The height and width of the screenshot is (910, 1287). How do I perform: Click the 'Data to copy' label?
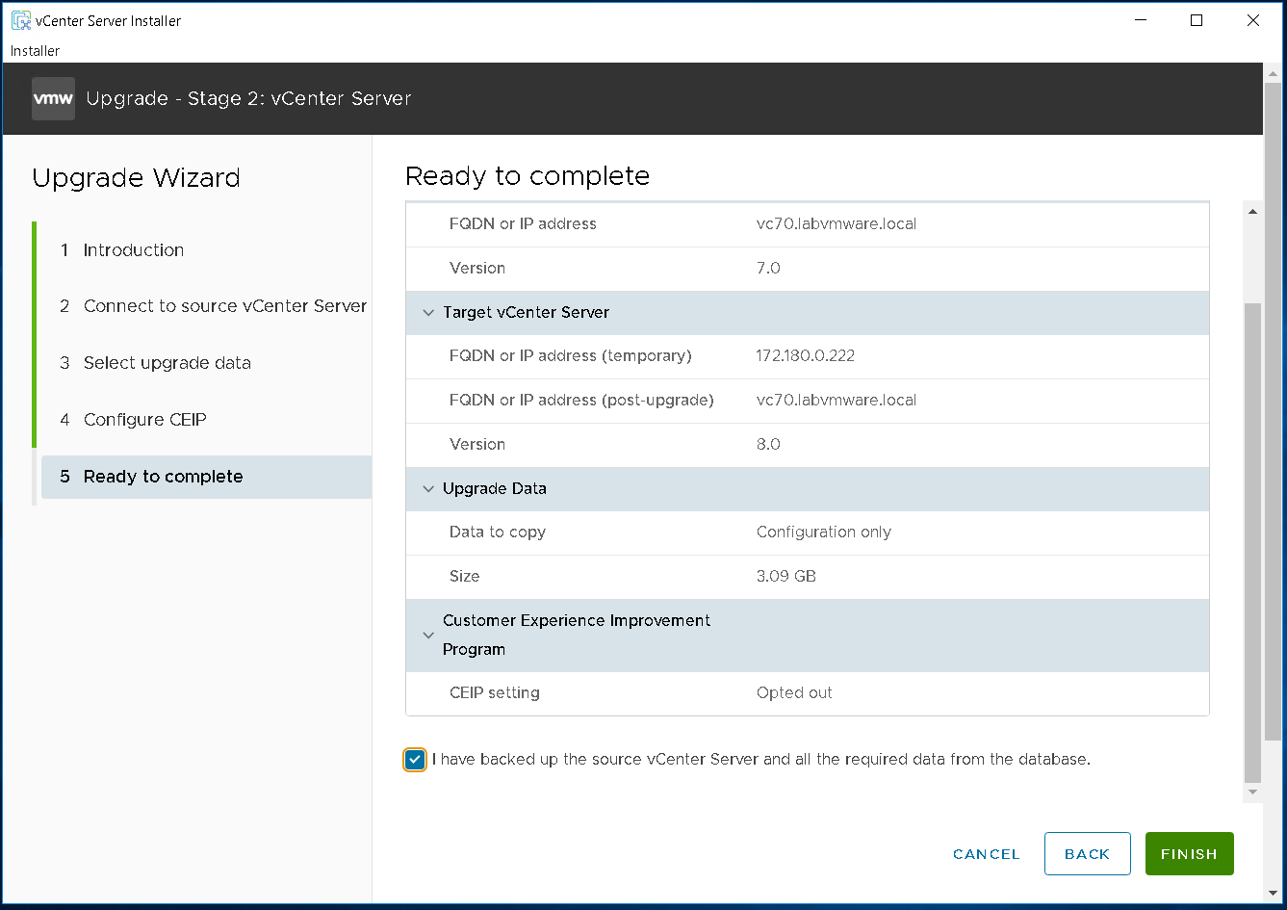pyautogui.click(x=498, y=533)
